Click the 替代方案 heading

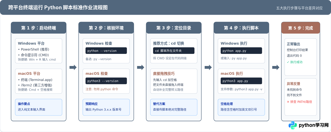(x=159, y=104)
